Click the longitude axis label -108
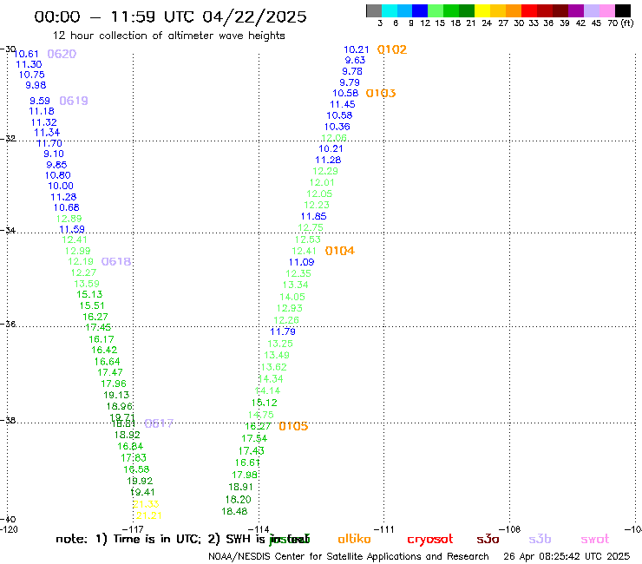Viewport: 642px width, 564px height. 510,529
